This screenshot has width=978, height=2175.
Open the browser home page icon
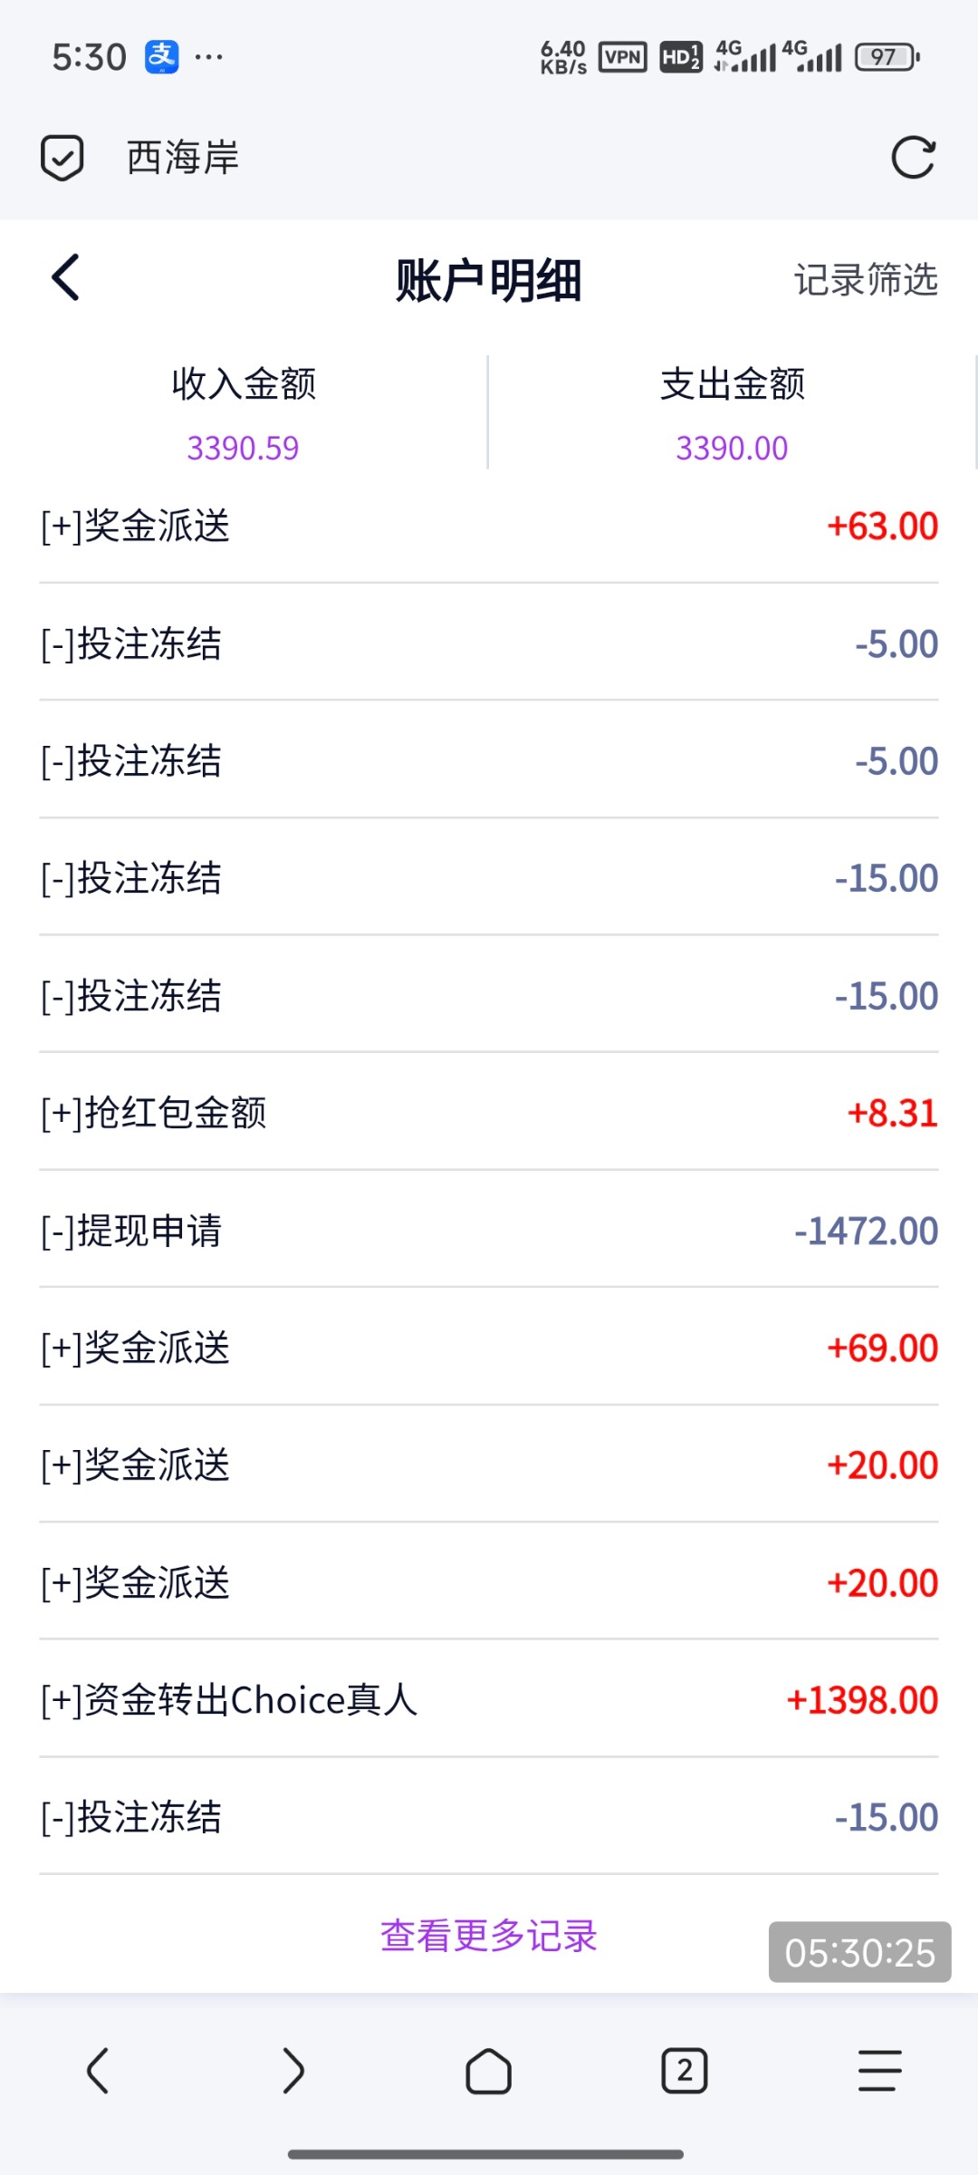(489, 2071)
